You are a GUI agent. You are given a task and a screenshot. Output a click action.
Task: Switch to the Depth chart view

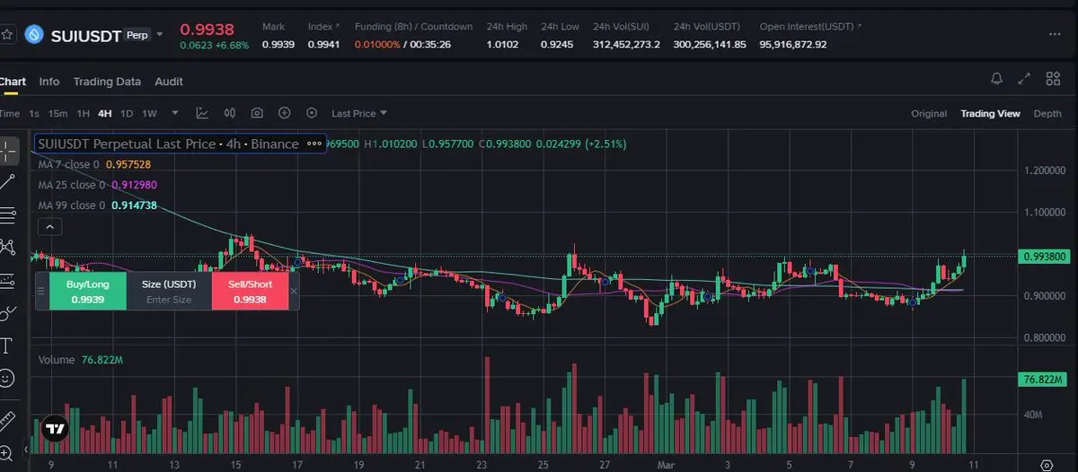[1047, 113]
